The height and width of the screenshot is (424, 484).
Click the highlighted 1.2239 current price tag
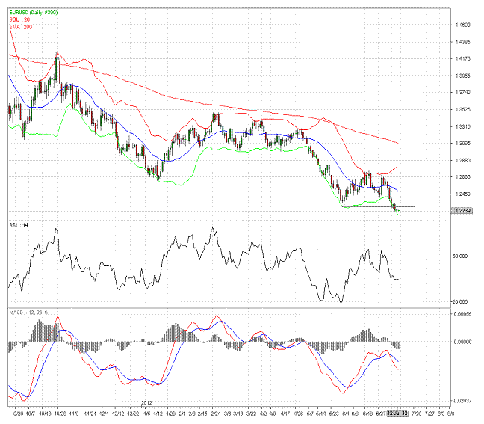tap(462, 211)
